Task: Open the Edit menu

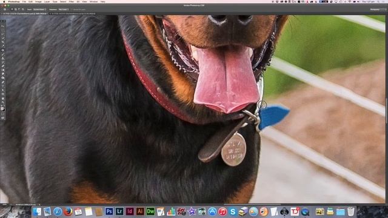Action: point(30,1)
